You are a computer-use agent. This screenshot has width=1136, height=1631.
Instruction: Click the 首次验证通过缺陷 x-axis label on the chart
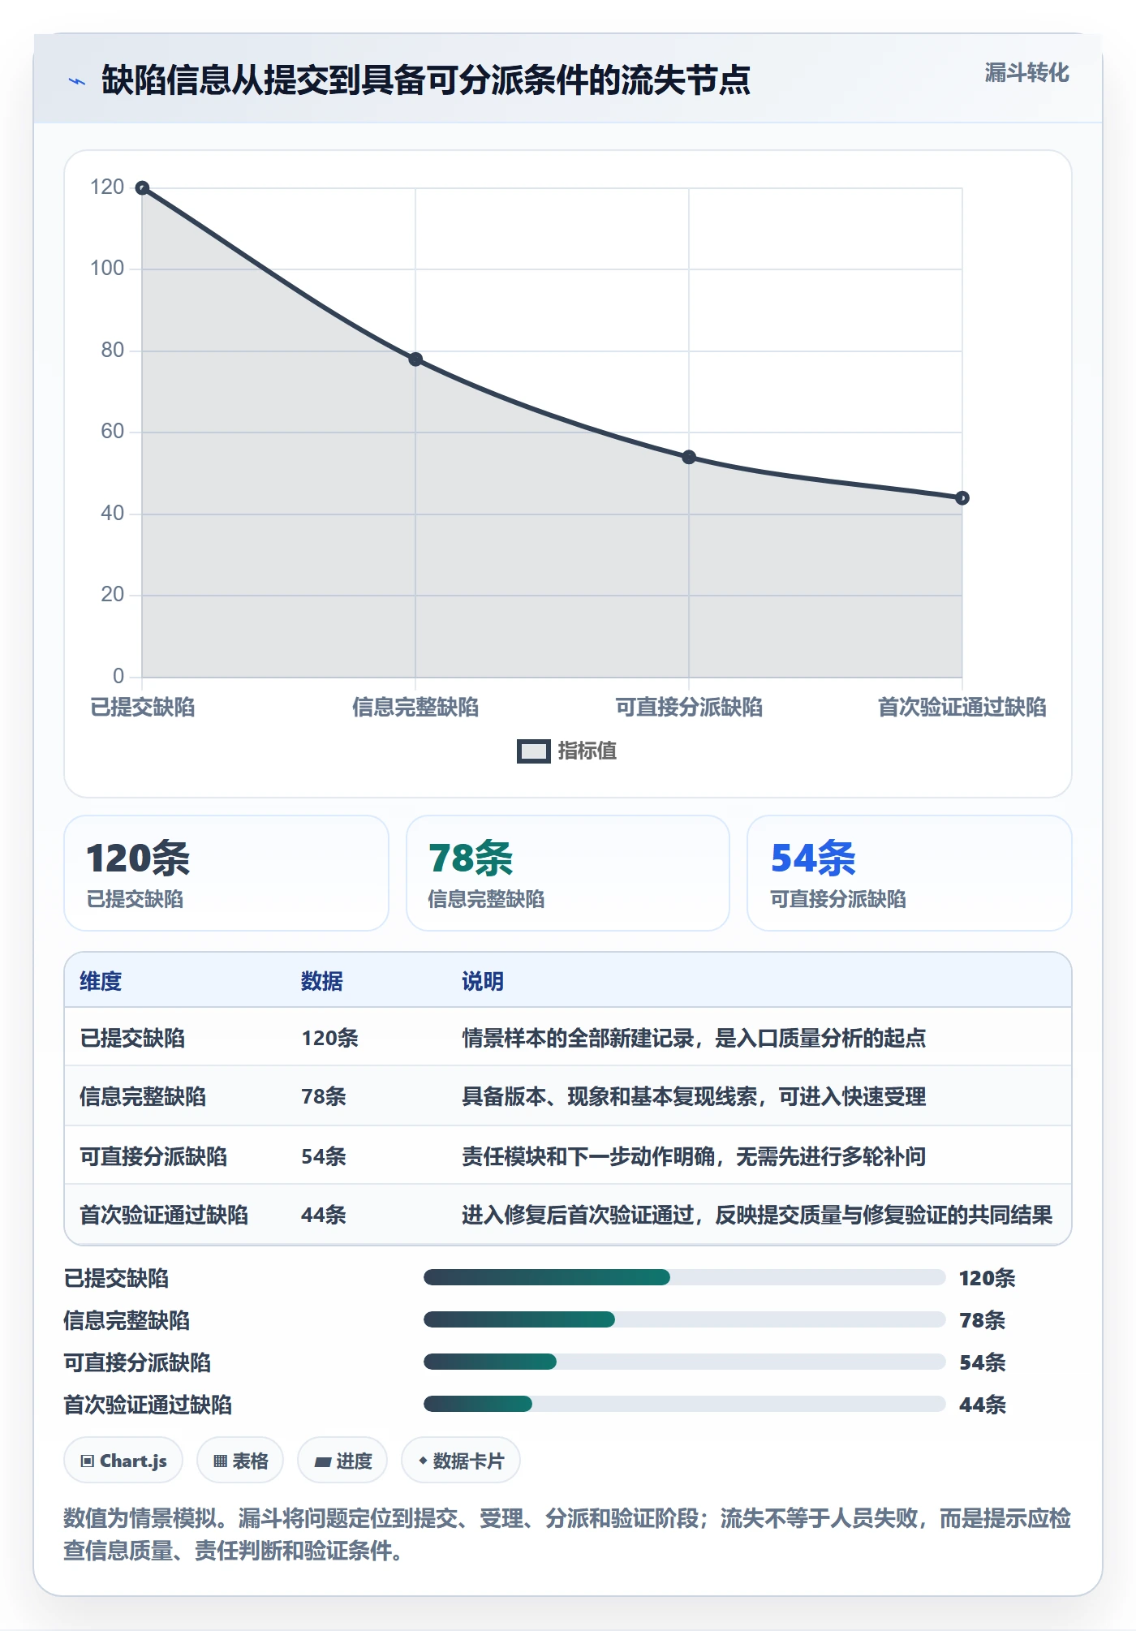962,707
